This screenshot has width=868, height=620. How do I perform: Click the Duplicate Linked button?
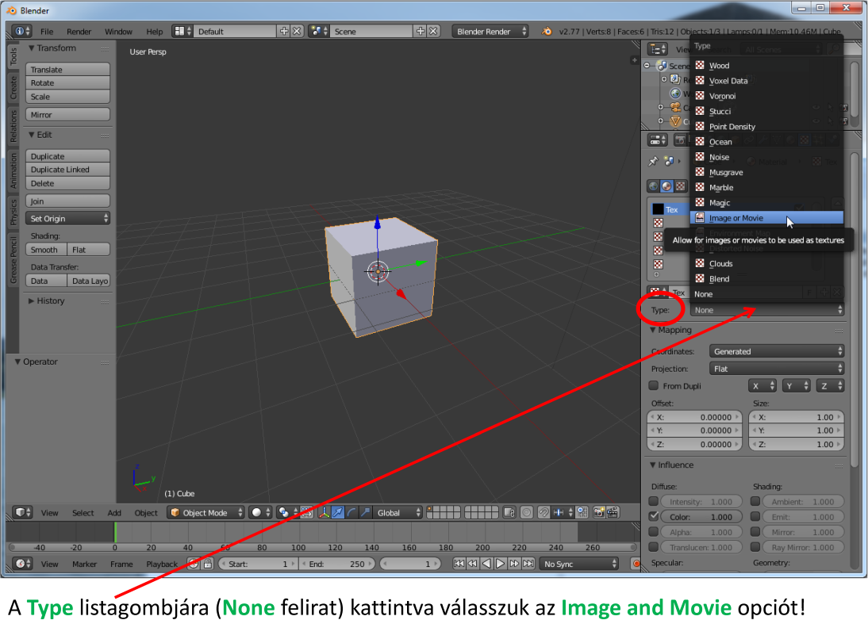pyautogui.click(x=67, y=169)
